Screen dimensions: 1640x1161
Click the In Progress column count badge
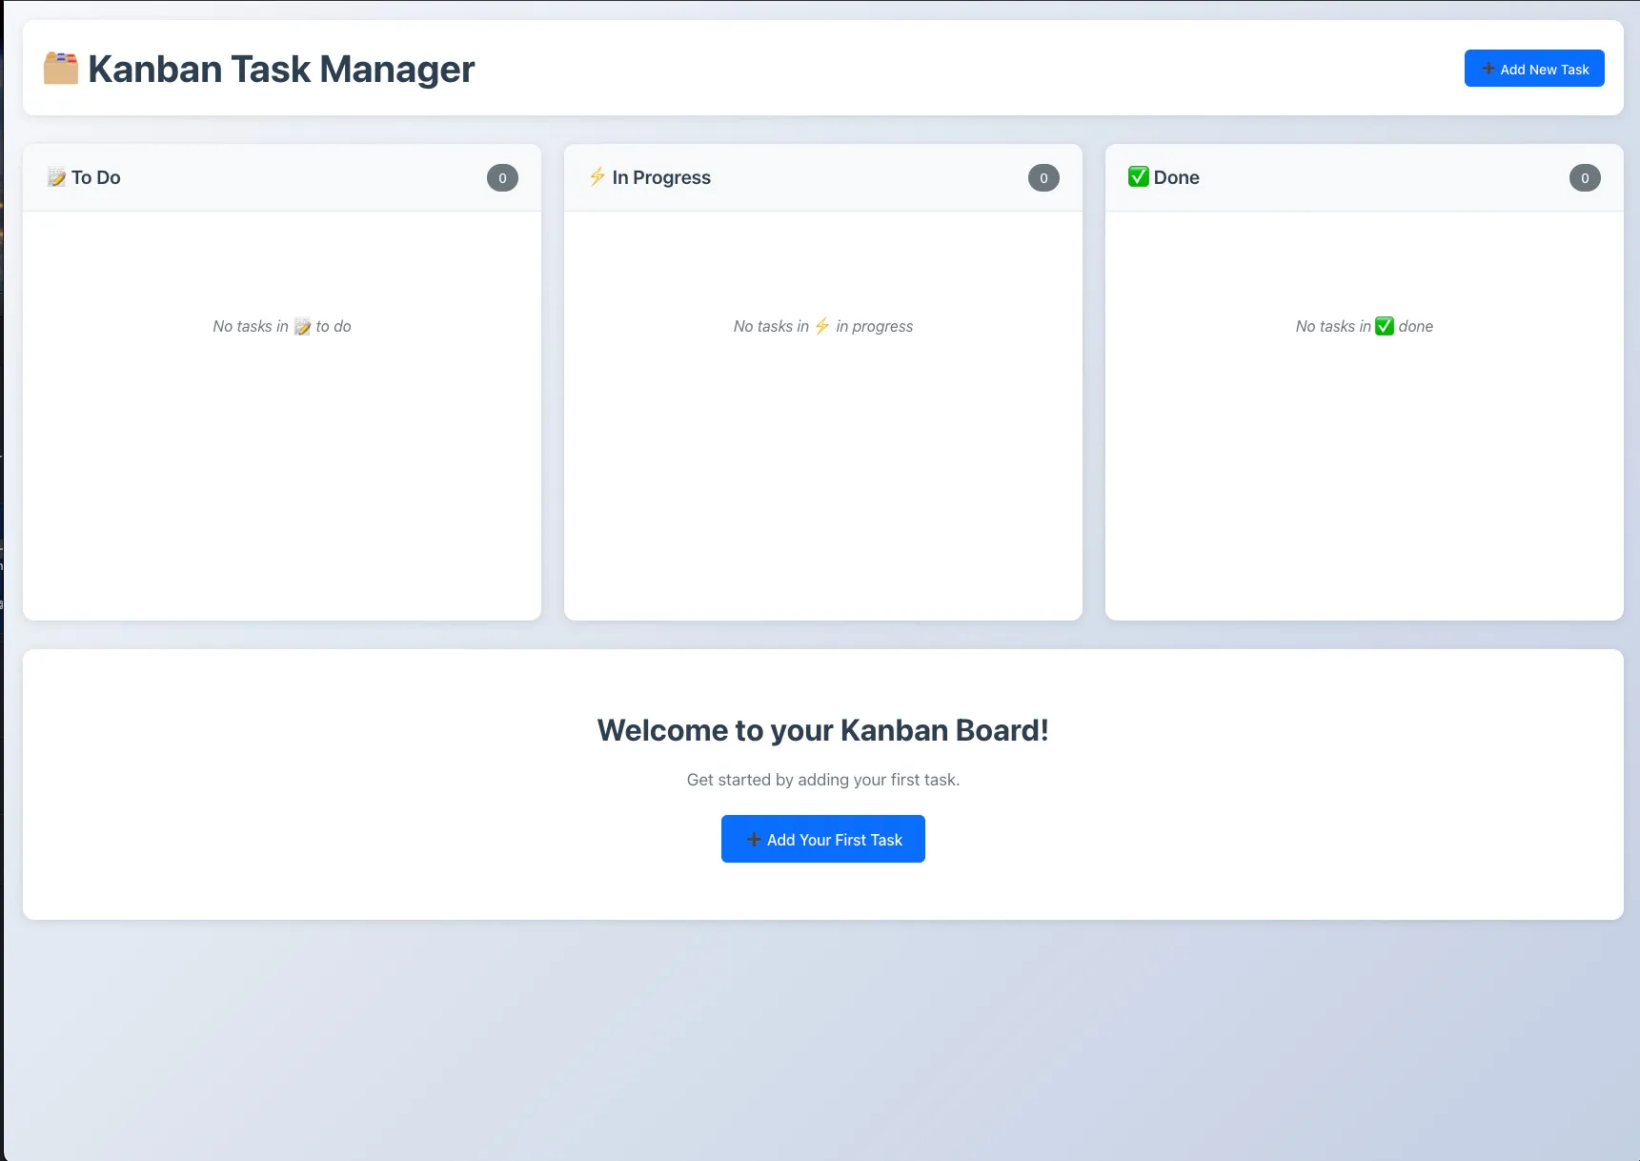[x=1043, y=178]
